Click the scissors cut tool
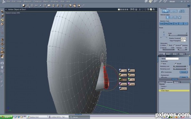This screenshot has width=191, height=119. (36, 5)
